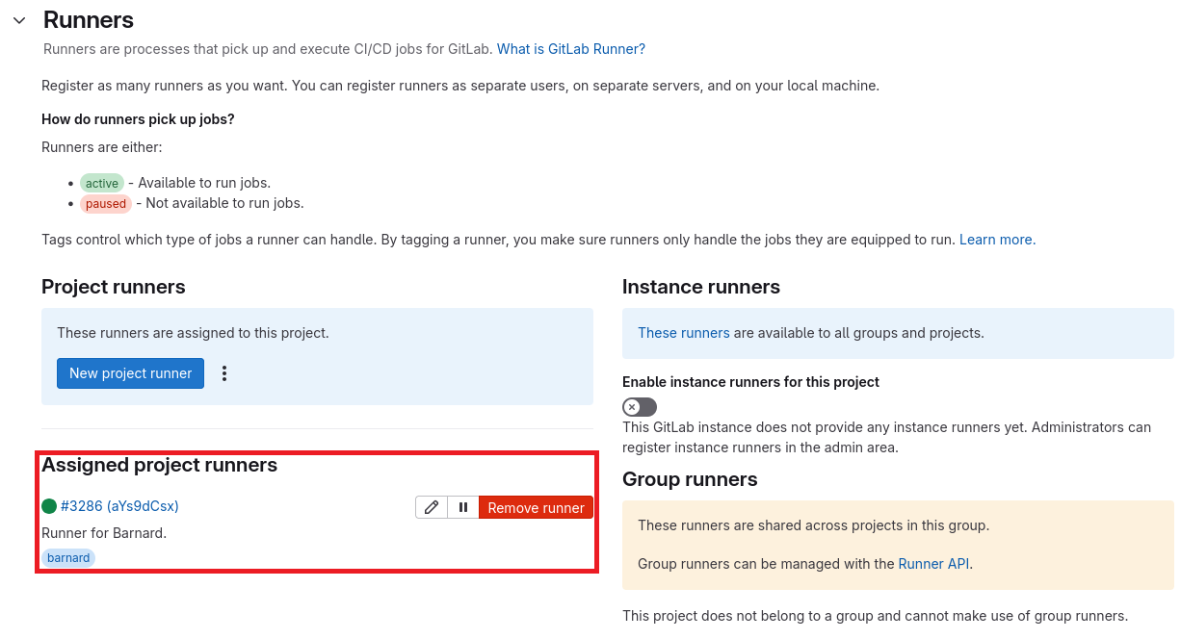The width and height of the screenshot is (1181, 639).
Task: Click the red 'paused' badge in the list
Action: pos(106,203)
